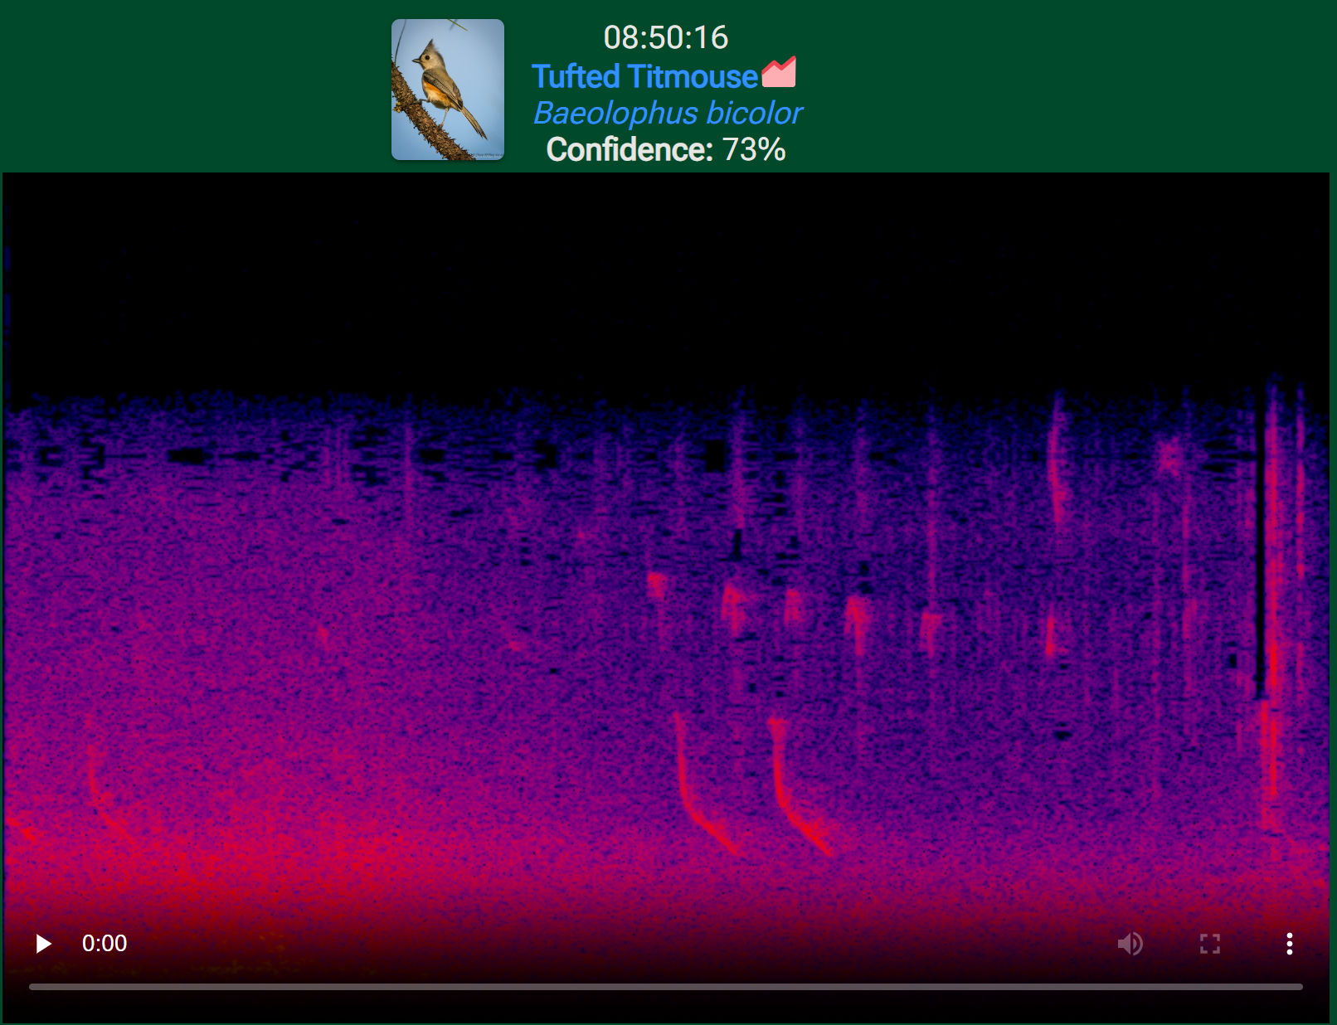Image resolution: width=1337 pixels, height=1025 pixels.
Task: Jump to the far end of the seek bar
Action: (x=1301, y=987)
